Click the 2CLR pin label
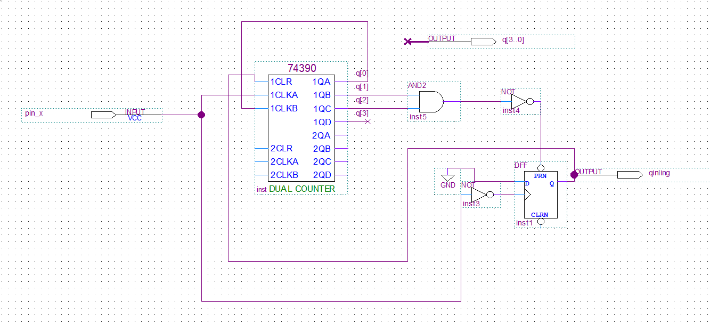 tap(281, 149)
